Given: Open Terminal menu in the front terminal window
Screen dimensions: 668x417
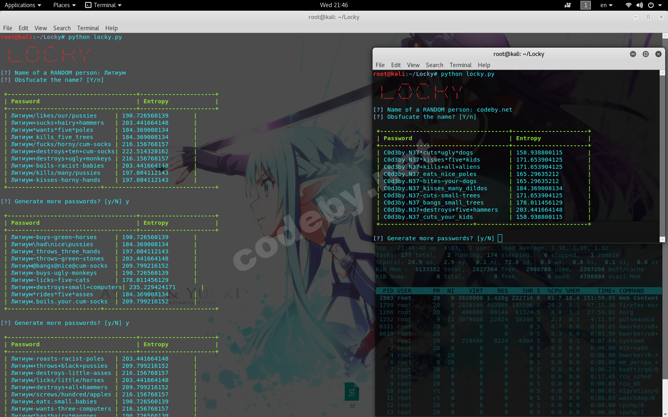Looking at the screenshot, I should [460, 65].
